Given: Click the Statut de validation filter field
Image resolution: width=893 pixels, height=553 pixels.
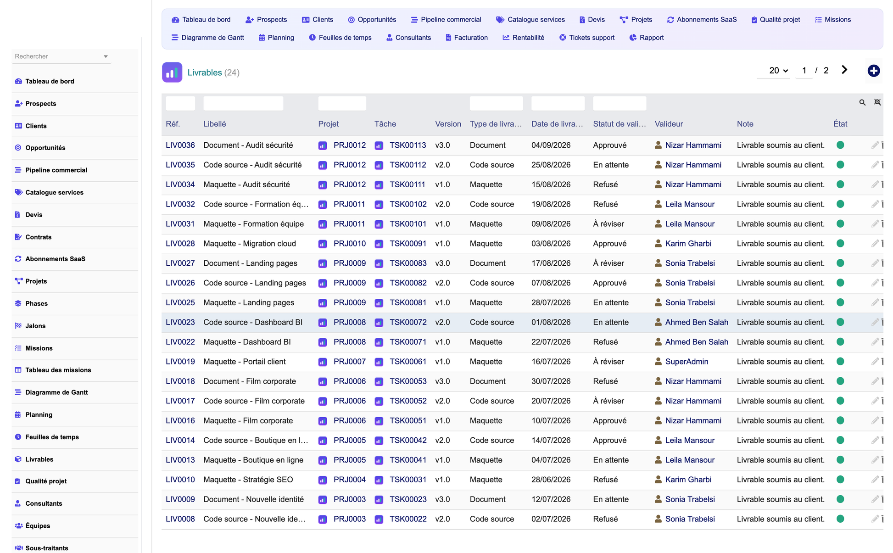Looking at the screenshot, I should click(x=620, y=103).
